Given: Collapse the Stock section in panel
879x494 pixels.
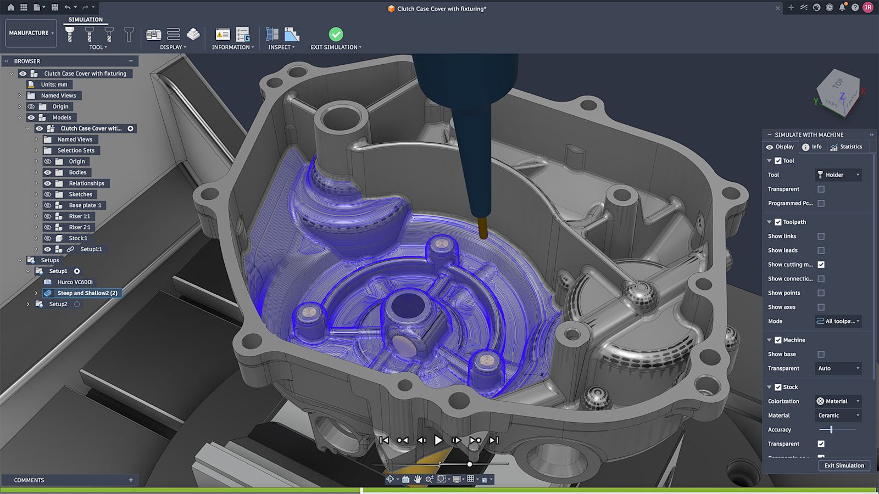Looking at the screenshot, I should click(769, 388).
